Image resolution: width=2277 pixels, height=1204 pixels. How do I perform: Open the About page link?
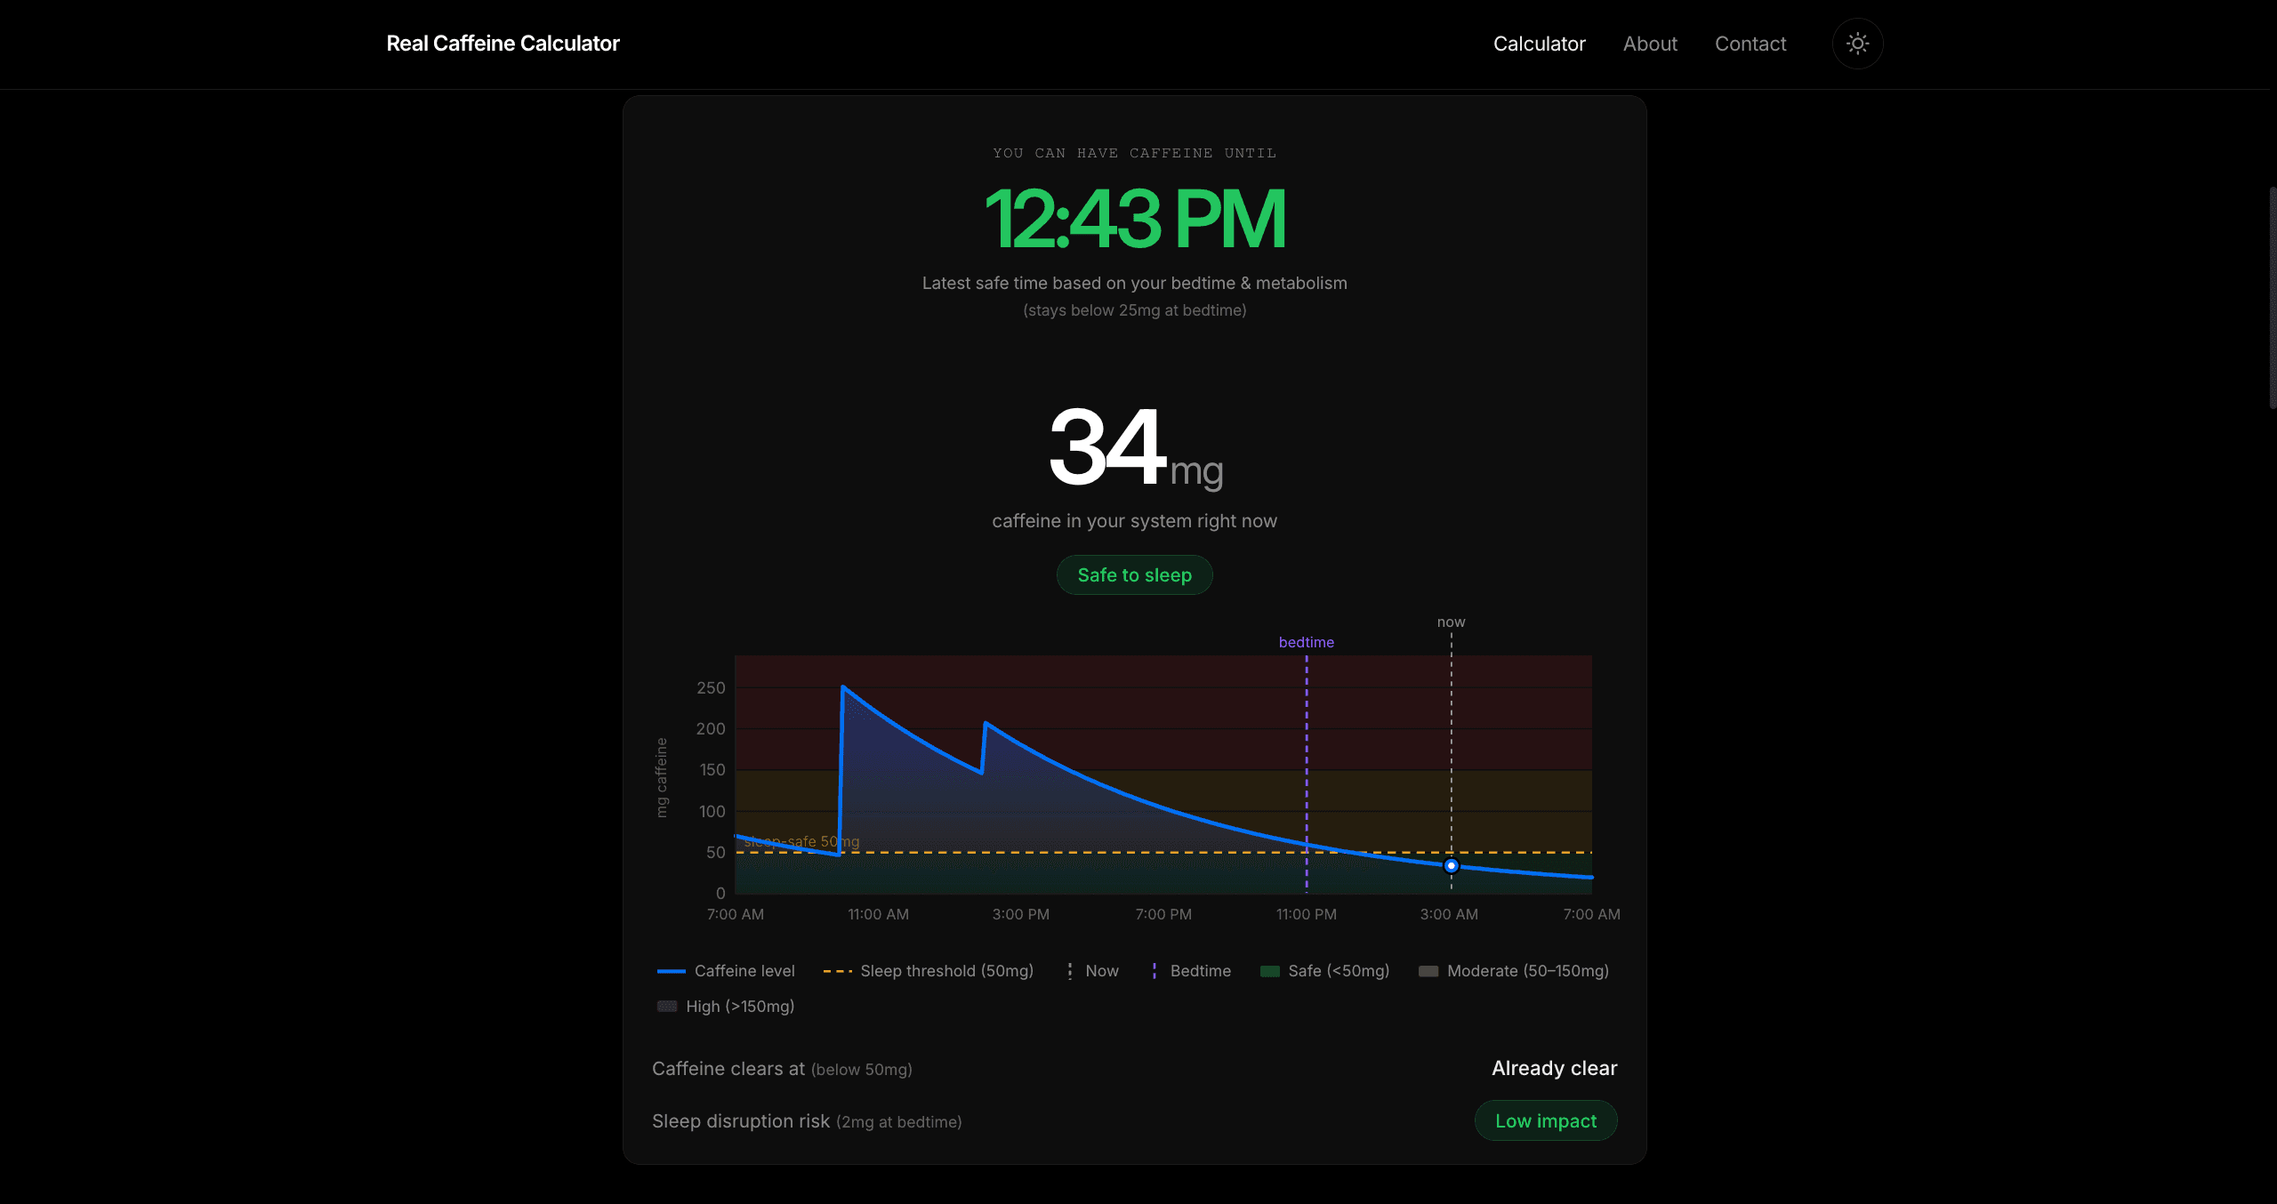click(x=1650, y=44)
